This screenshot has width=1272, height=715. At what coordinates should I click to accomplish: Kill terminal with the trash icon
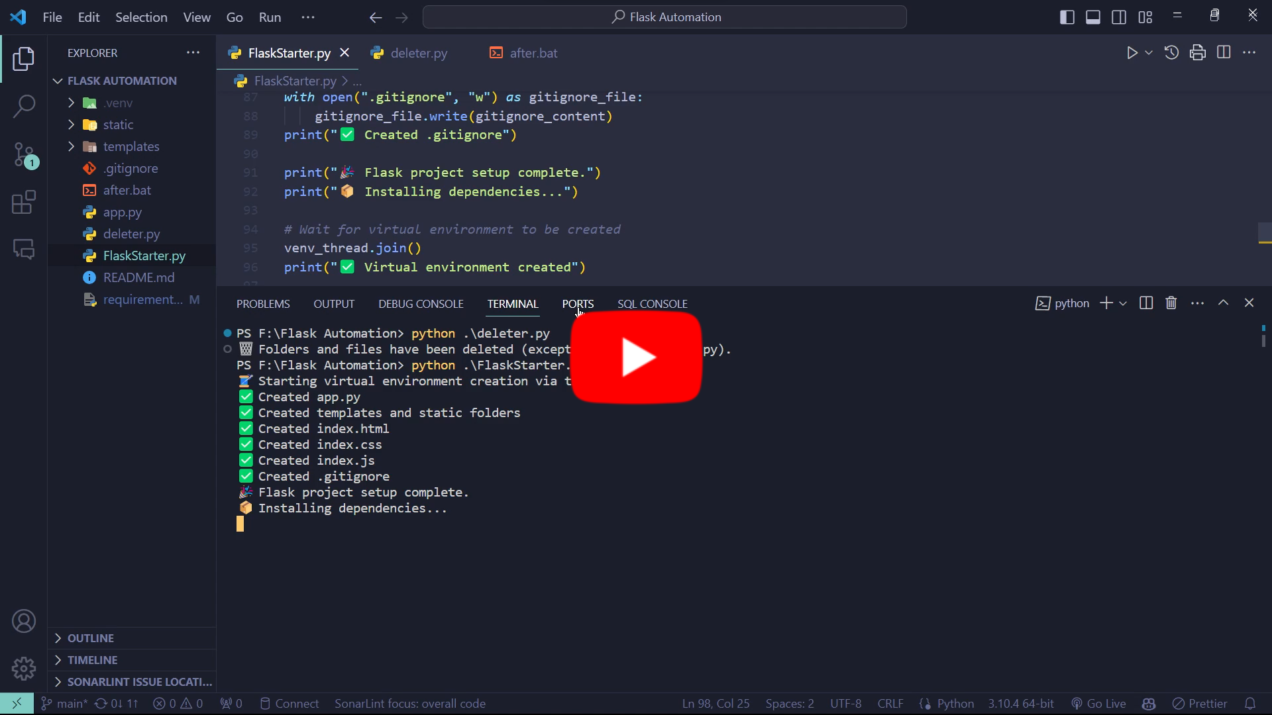click(x=1171, y=303)
